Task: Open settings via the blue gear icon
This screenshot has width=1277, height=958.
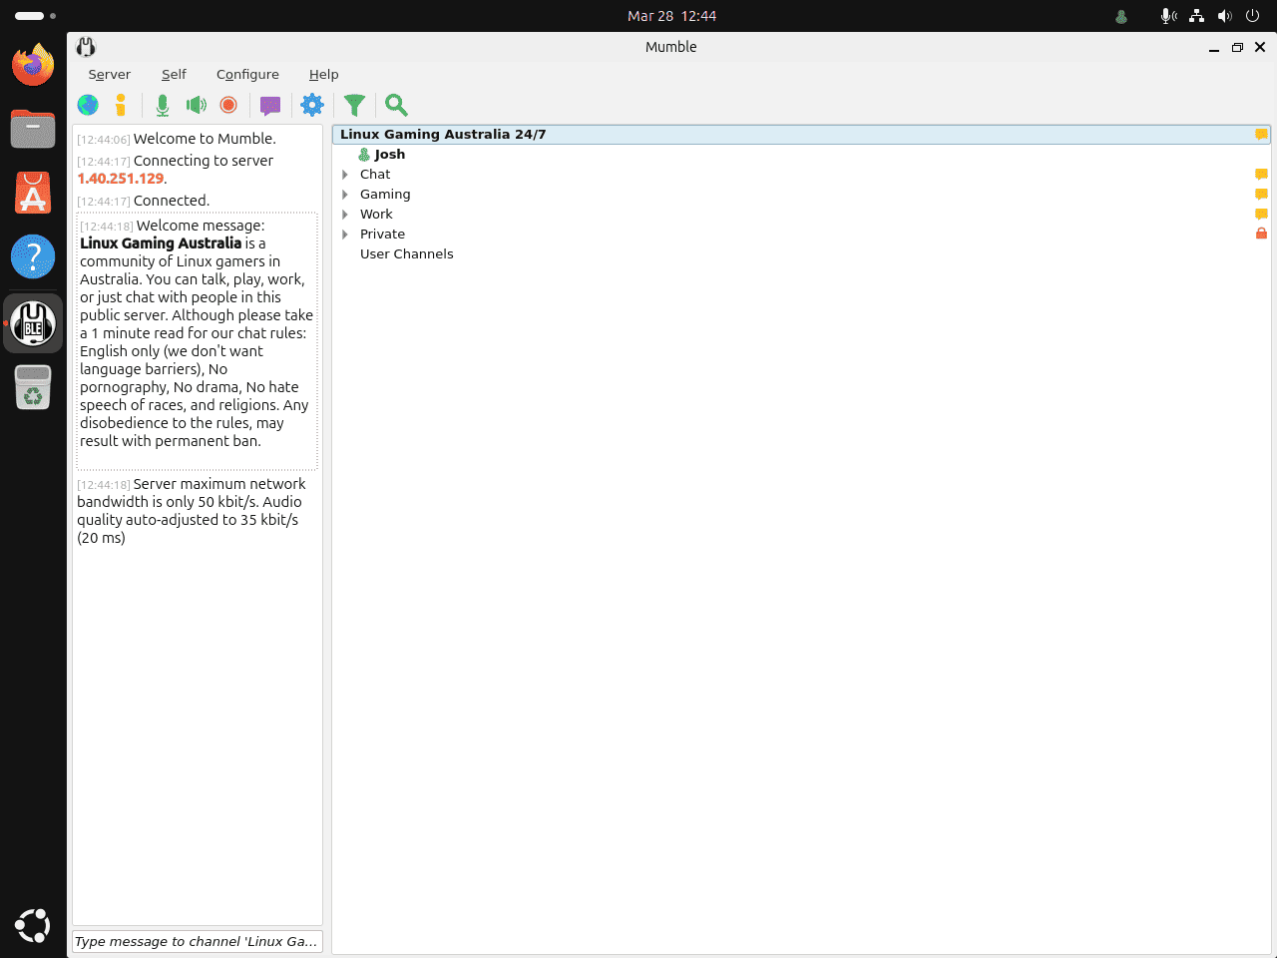Action: pyautogui.click(x=312, y=105)
